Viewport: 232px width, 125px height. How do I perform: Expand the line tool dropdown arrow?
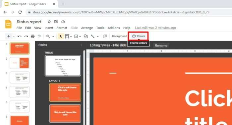[x=98, y=36]
